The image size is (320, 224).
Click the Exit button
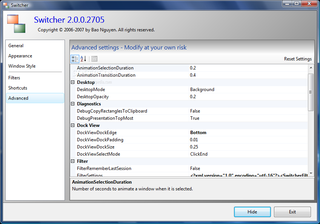coord(292,212)
